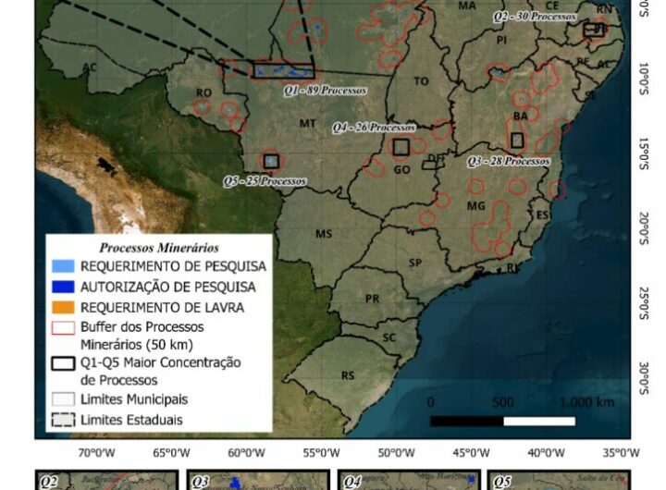The height and width of the screenshot is (490, 666).
Task: Click the MG state label on map
Action: click(476, 205)
